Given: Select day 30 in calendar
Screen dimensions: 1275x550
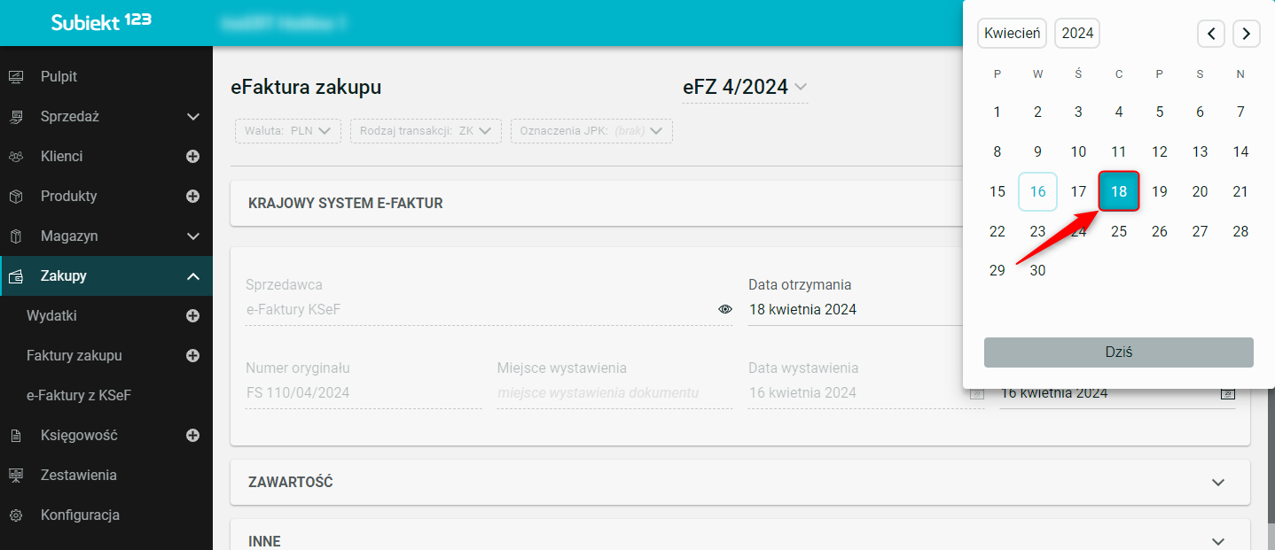Looking at the screenshot, I should pos(1038,271).
